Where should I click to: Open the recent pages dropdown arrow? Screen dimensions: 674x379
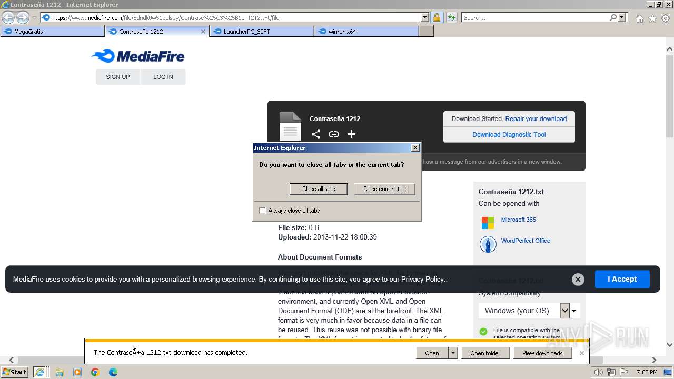pos(34,18)
